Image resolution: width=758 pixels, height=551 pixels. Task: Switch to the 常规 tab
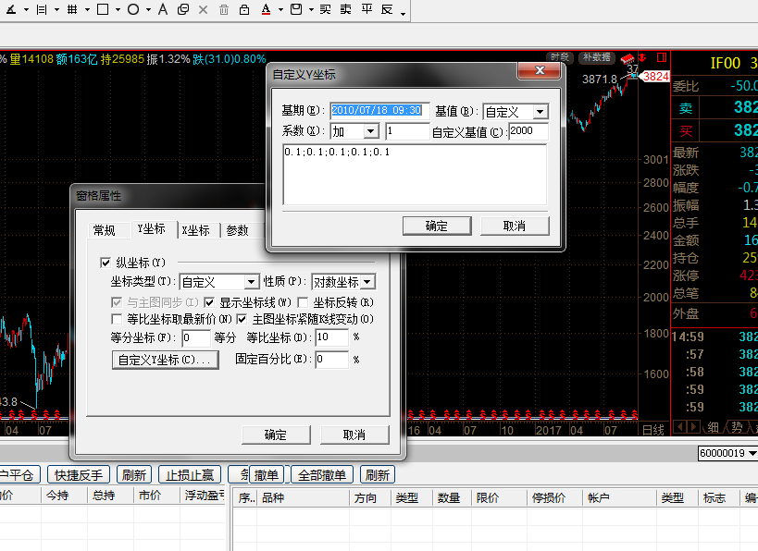click(105, 230)
